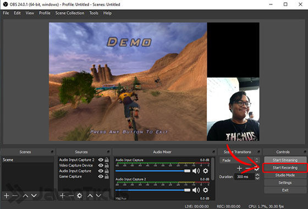Screen dimensions: 308x209
Task: Move selected source down with arrow
Action: (98, 196)
